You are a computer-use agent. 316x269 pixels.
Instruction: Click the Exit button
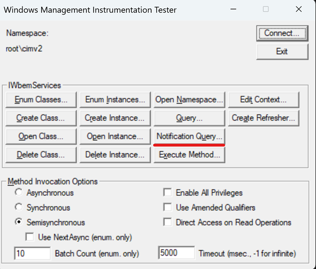(282, 52)
